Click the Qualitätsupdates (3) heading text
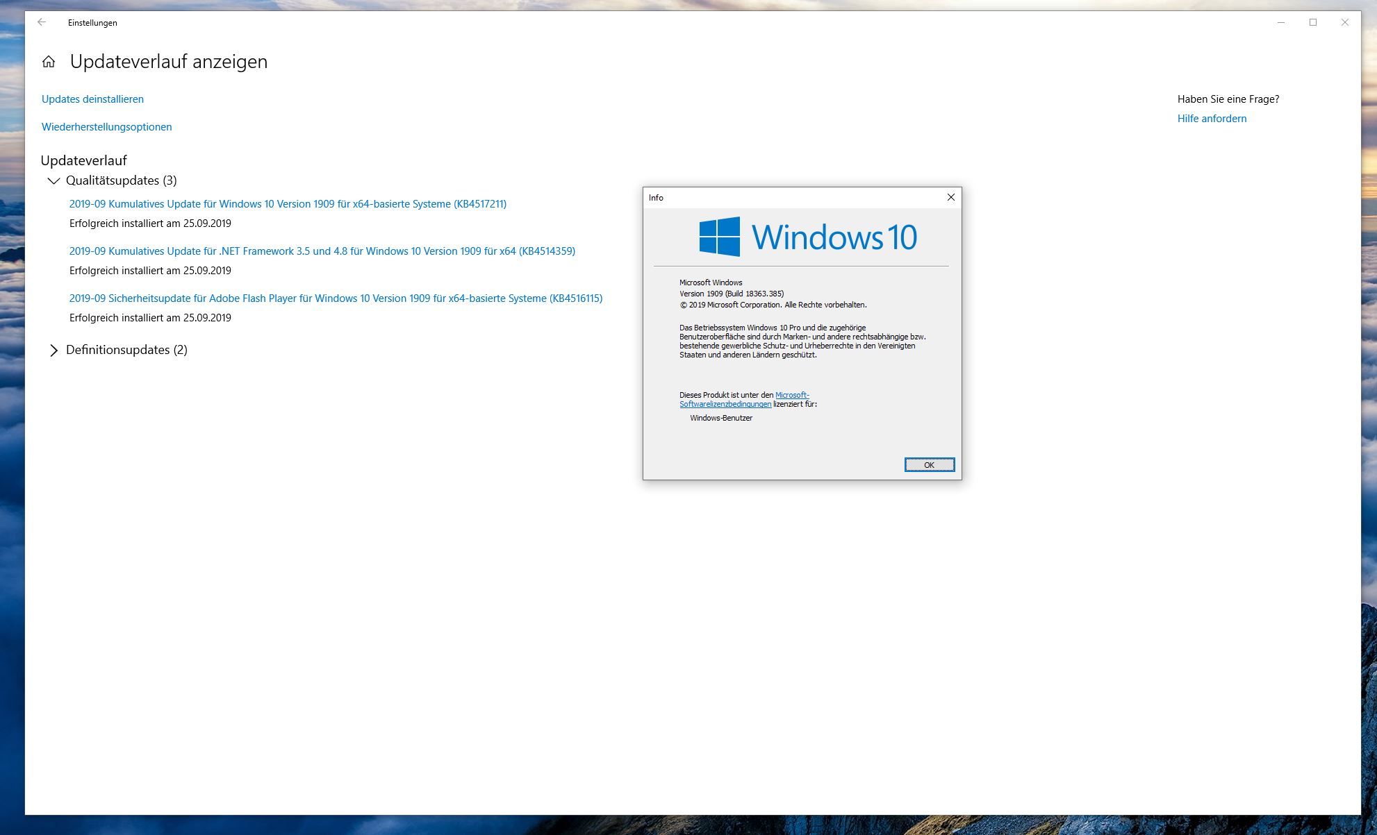The image size is (1377, 835). [121, 180]
